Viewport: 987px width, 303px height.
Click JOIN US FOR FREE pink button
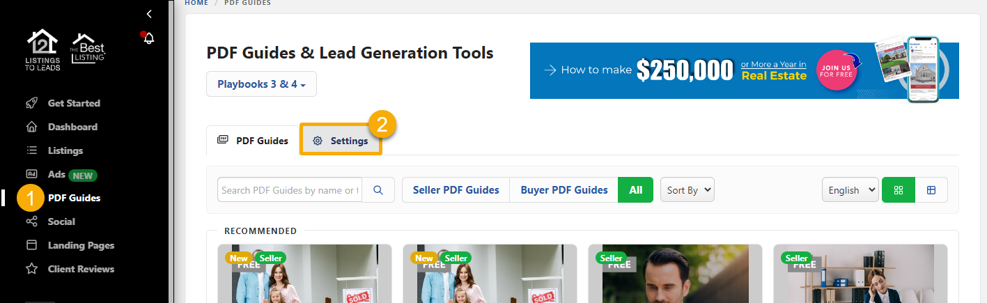tap(836, 70)
